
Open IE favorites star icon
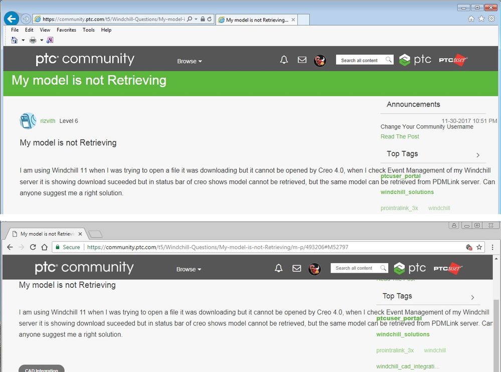click(481, 19)
